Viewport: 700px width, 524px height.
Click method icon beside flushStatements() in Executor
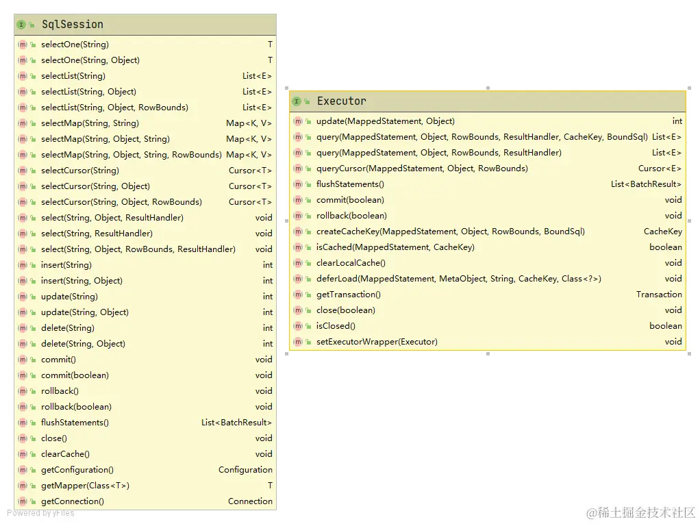click(298, 184)
